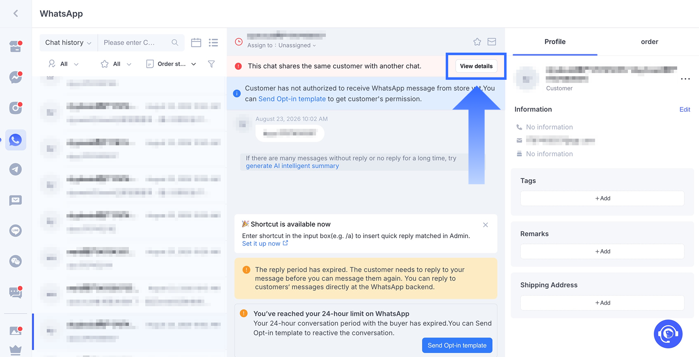Click the Customer label under profile name
Screen dimensions: 699x357
point(559,88)
